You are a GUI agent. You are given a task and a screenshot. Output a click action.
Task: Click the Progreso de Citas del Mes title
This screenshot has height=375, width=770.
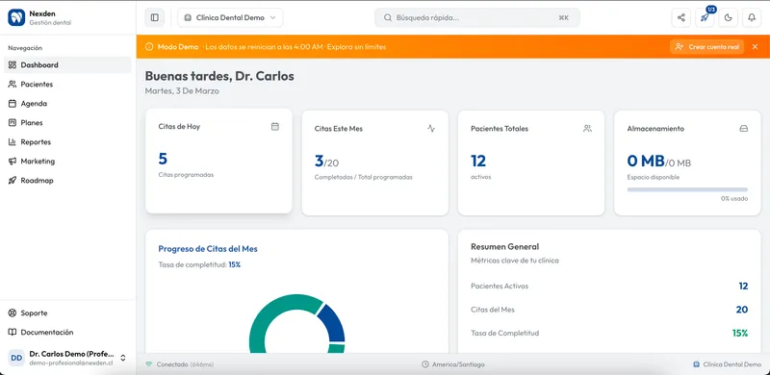pyautogui.click(x=208, y=249)
